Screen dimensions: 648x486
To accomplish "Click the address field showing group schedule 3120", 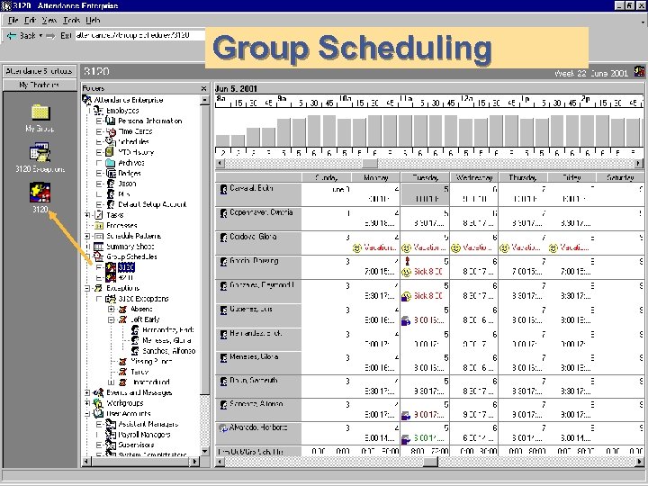I will [x=140, y=35].
